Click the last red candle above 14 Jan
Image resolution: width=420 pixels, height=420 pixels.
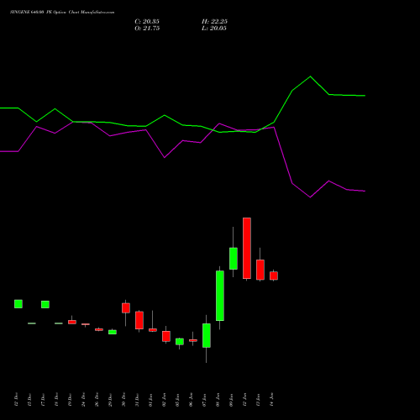274,276
